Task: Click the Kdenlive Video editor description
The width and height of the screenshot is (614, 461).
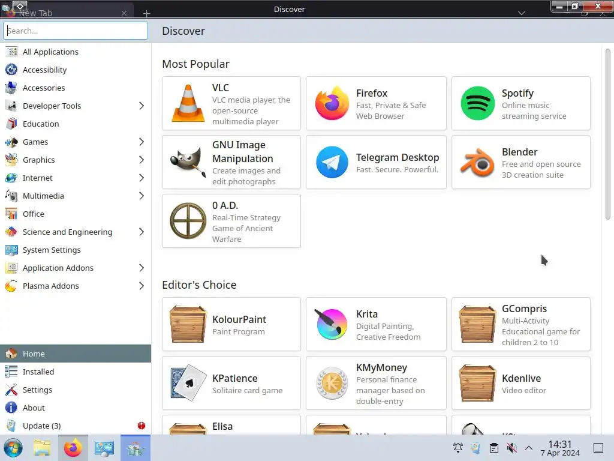Action: (524, 390)
